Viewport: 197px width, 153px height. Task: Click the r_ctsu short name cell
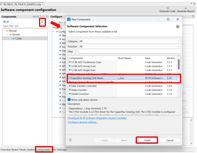(121, 78)
